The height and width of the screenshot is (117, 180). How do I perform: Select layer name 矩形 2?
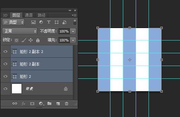click(25, 77)
